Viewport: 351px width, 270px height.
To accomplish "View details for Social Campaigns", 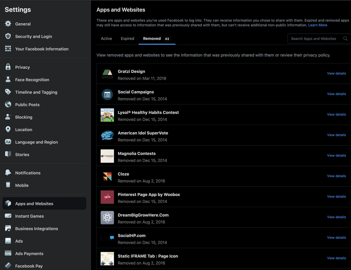I will click(337, 94).
